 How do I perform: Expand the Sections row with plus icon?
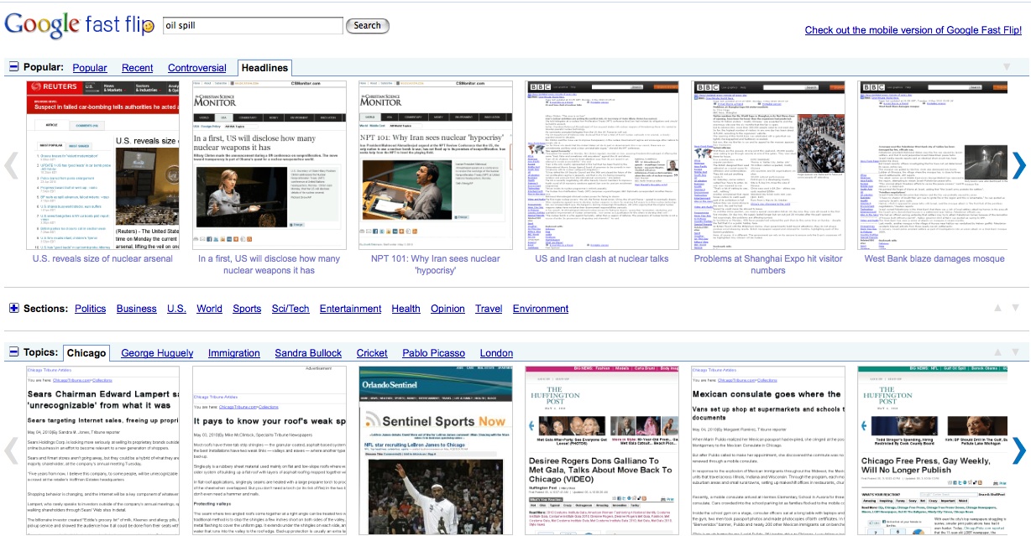pos(14,308)
